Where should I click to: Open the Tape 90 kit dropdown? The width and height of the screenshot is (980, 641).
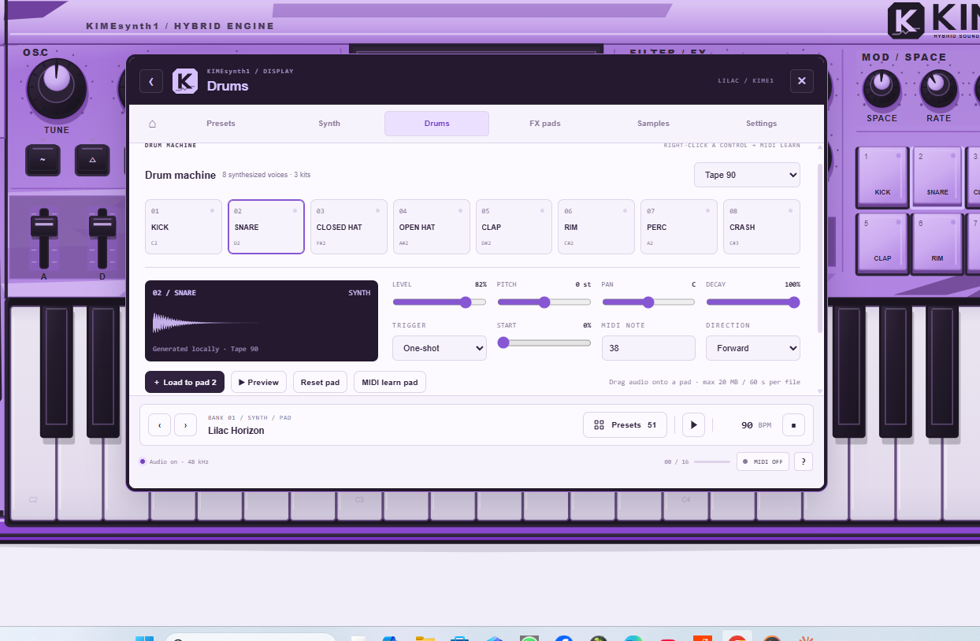tap(747, 175)
